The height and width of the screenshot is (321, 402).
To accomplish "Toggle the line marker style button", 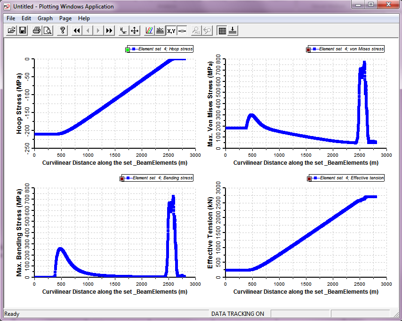I will coord(182,31).
